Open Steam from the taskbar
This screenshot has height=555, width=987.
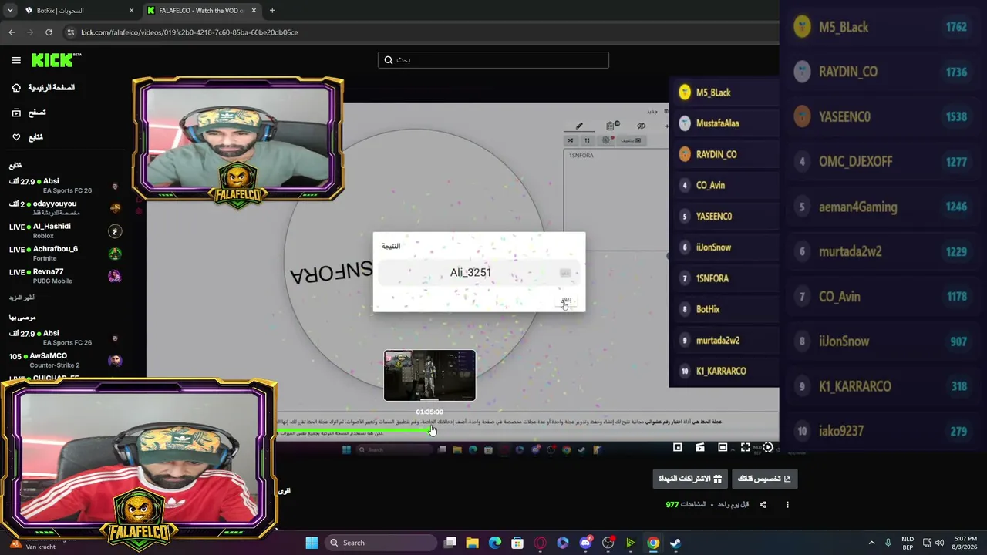(675, 543)
